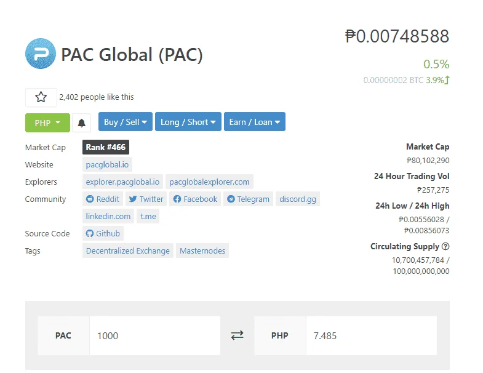This screenshot has width=483, height=373.
Task: Expand the Earn / Loan dropdown
Action: [x=255, y=122]
